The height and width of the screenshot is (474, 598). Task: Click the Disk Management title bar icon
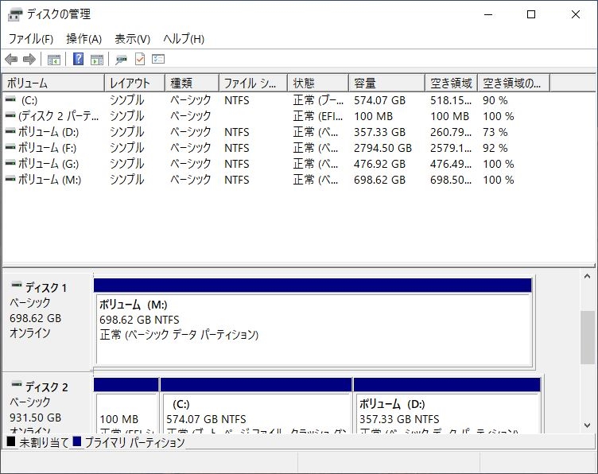click(15, 15)
